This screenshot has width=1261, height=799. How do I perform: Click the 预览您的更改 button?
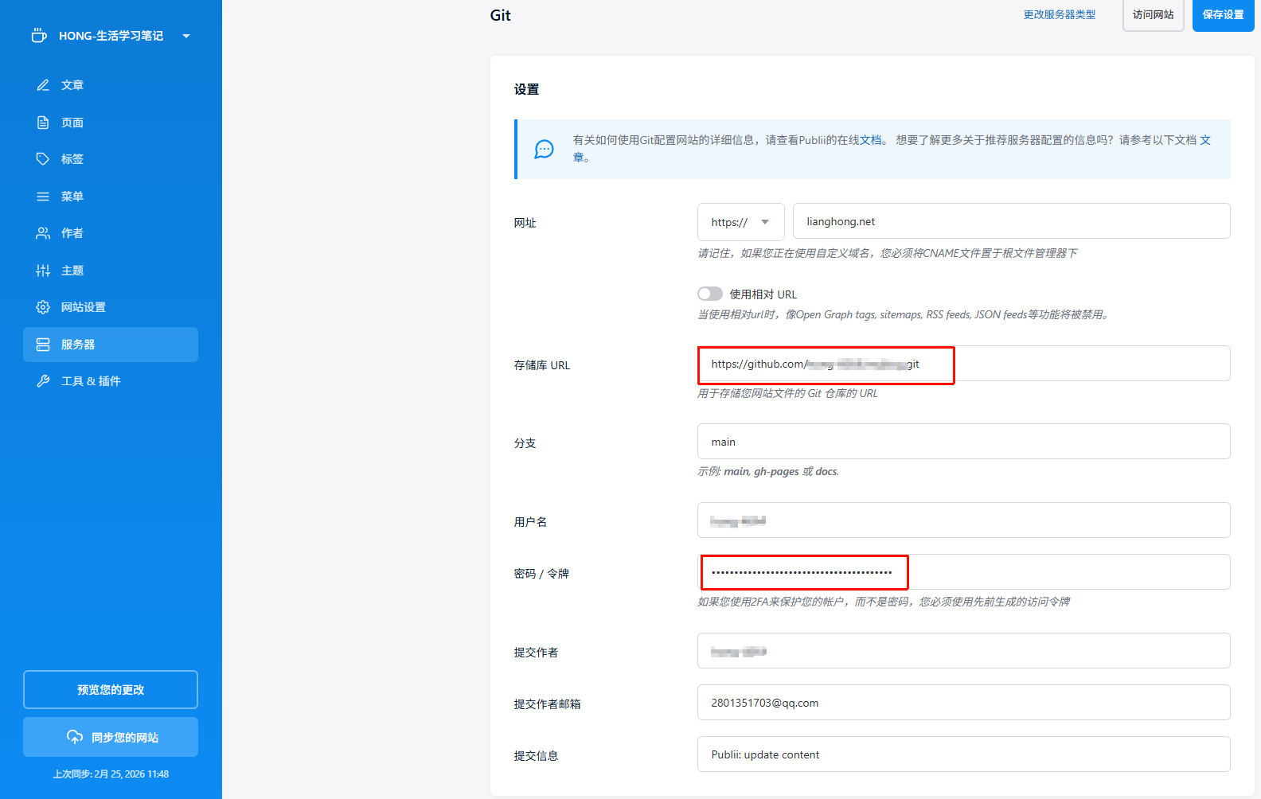111,689
